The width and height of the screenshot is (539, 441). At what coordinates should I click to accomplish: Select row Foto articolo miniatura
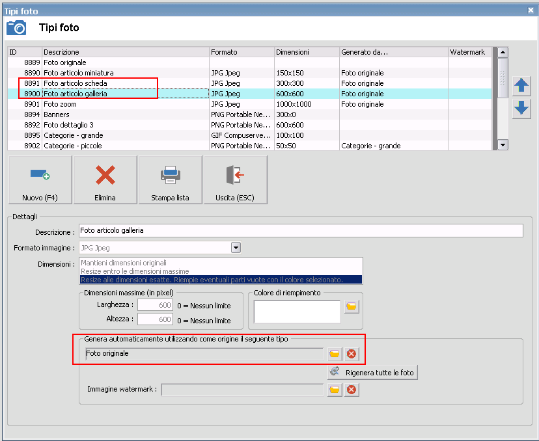[x=250, y=73]
